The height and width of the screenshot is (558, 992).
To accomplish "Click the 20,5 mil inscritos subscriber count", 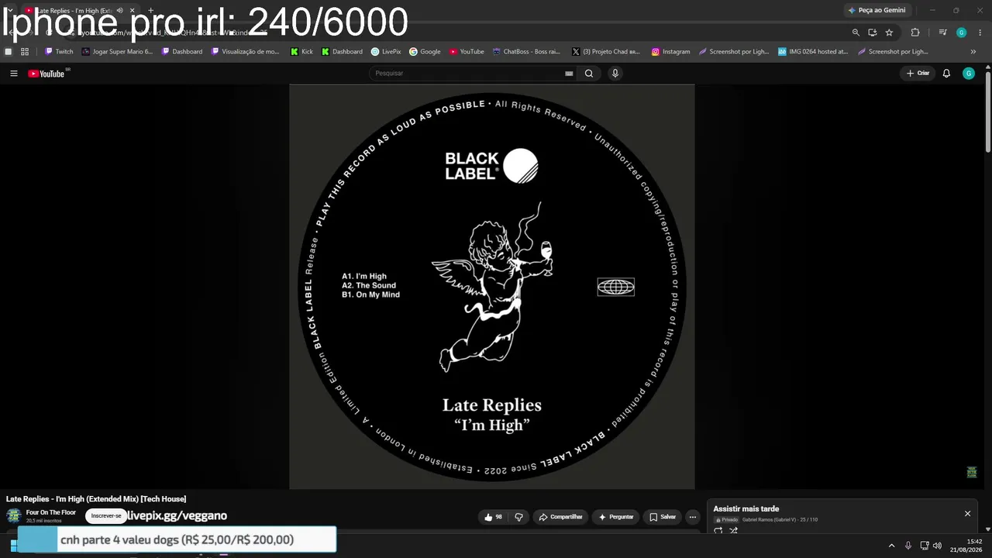I will click(x=43, y=521).
